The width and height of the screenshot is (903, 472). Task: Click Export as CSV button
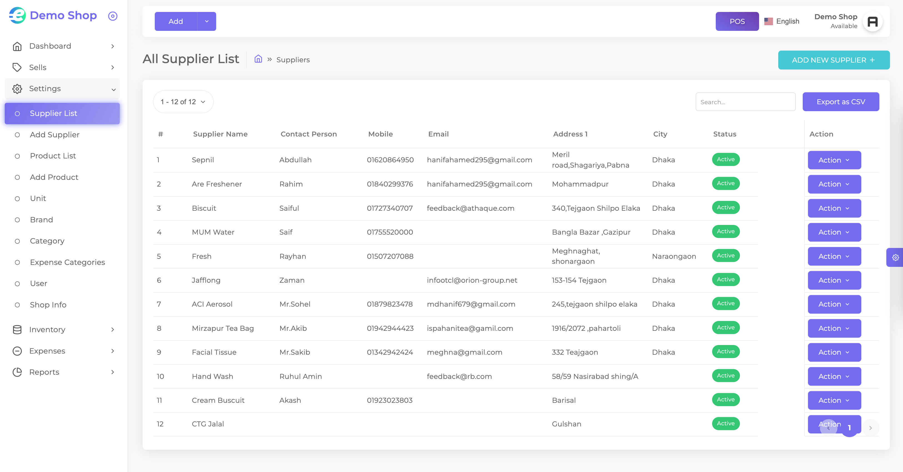pyautogui.click(x=840, y=102)
